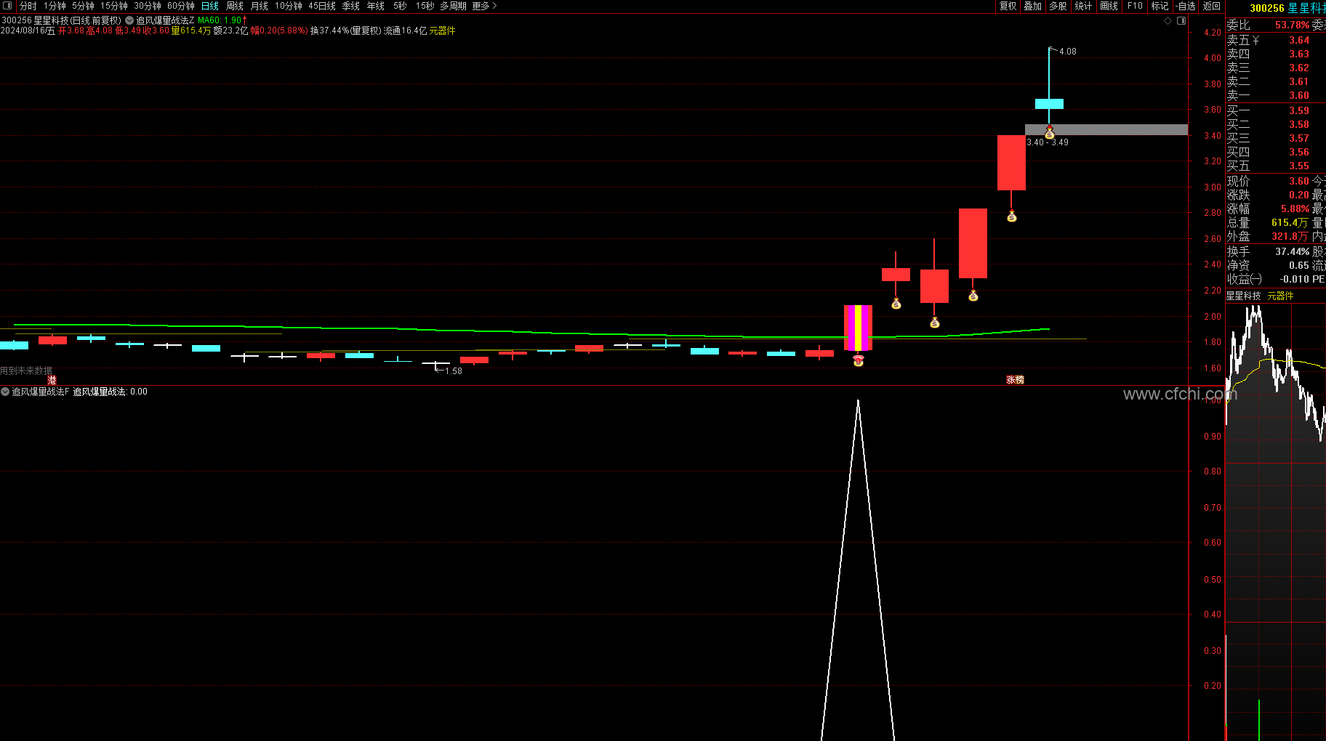Click the 统计 statistics button
This screenshot has height=741, width=1326.
[x=1083, y=6]
